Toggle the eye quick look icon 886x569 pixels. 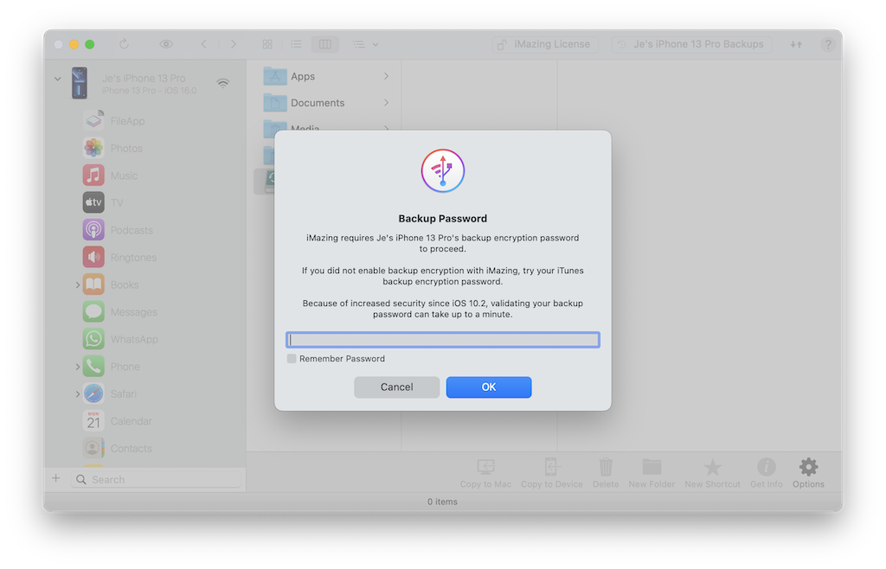point(166,44)
